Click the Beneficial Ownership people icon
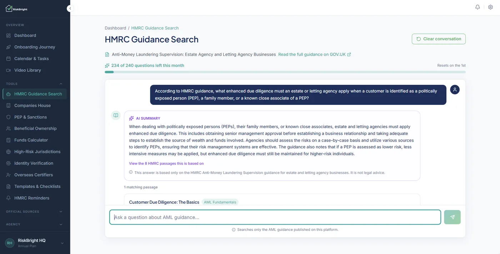This screenshot has width=500, height=254. click(x=9, y=128)
